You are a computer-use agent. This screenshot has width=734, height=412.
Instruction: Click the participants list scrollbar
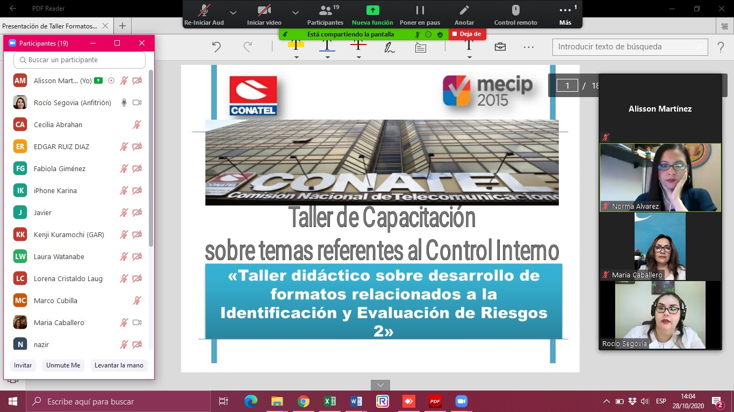pyautogui.click(x=150, y=158)
